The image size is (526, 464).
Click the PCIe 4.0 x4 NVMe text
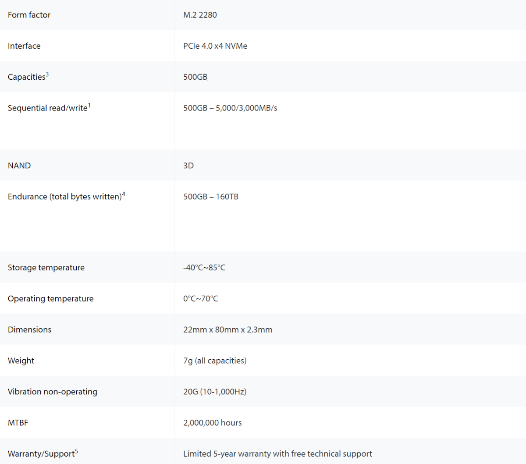coord(215,46)
